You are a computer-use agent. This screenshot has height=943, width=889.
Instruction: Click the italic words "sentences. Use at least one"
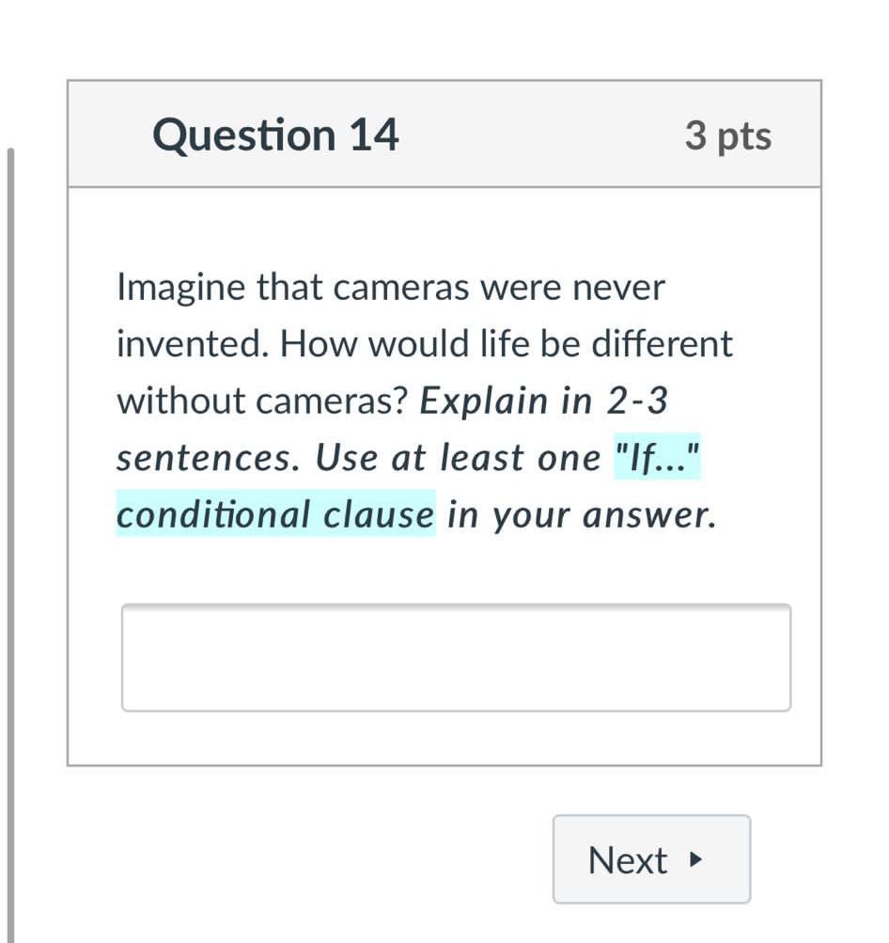point(359,458)
